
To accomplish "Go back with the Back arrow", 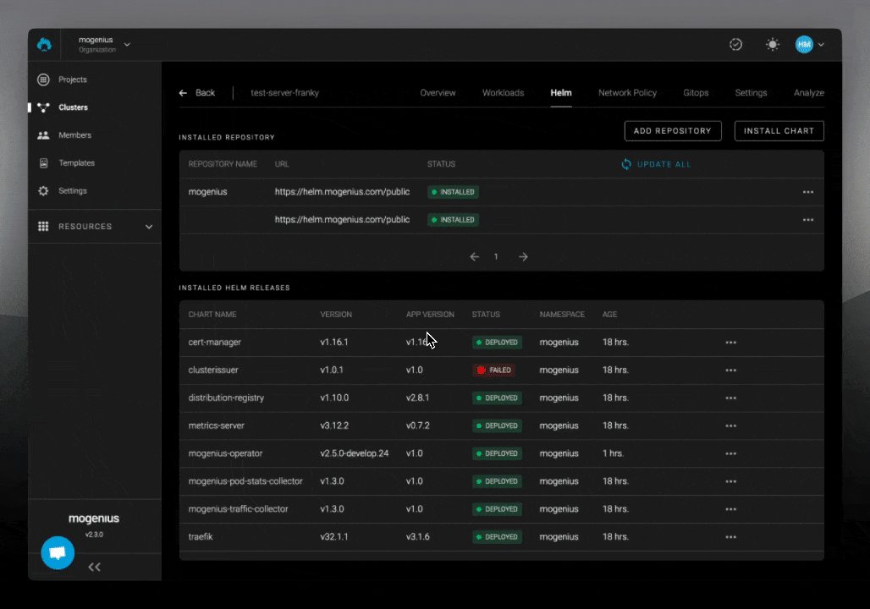I will [197, 93].
